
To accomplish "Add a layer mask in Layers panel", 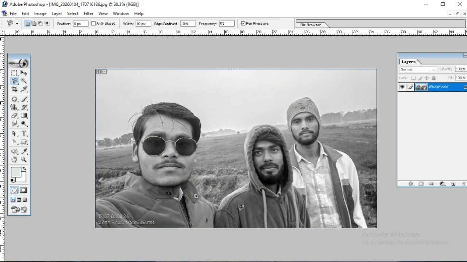I will 421,184.
